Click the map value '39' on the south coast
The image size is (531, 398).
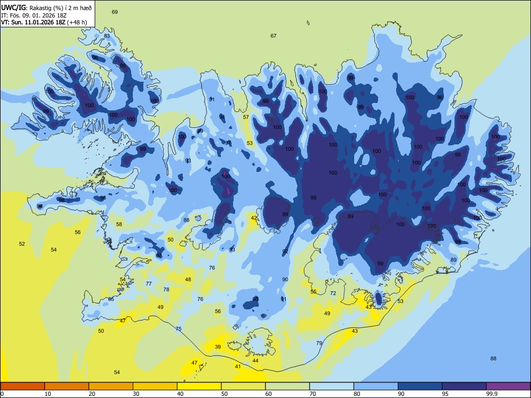tap(218, 347)
